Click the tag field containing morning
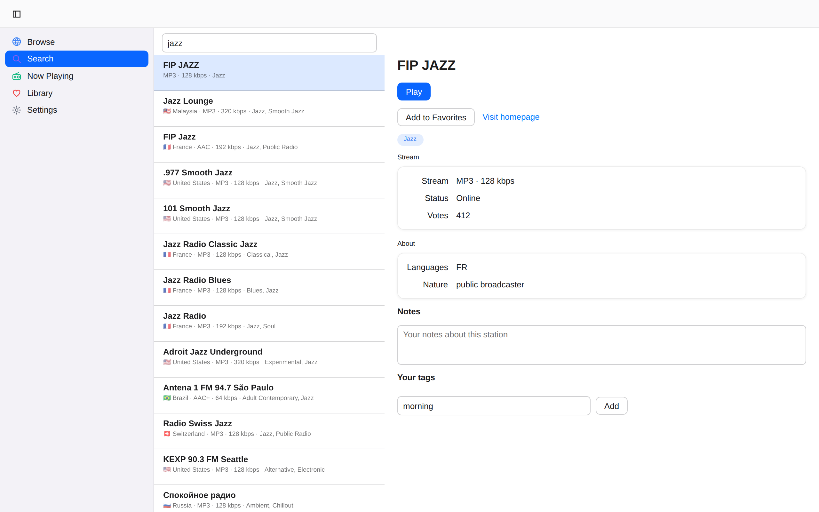819x512 pixels. 494,406
